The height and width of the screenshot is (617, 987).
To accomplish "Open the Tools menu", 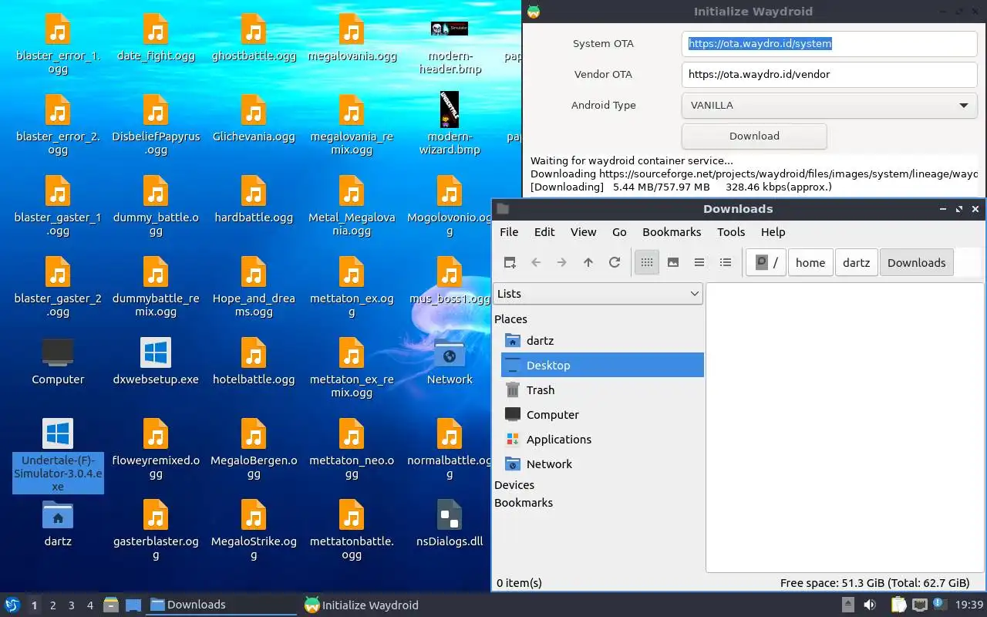I will (731, 231).
